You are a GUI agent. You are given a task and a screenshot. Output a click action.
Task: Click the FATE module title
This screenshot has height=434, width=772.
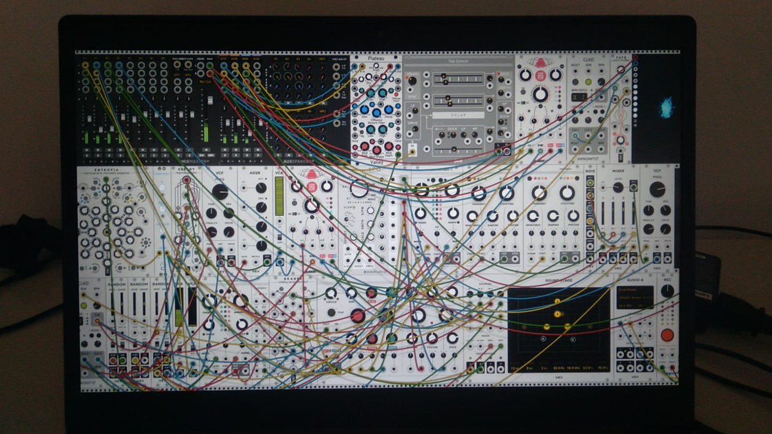click(620, 57)
